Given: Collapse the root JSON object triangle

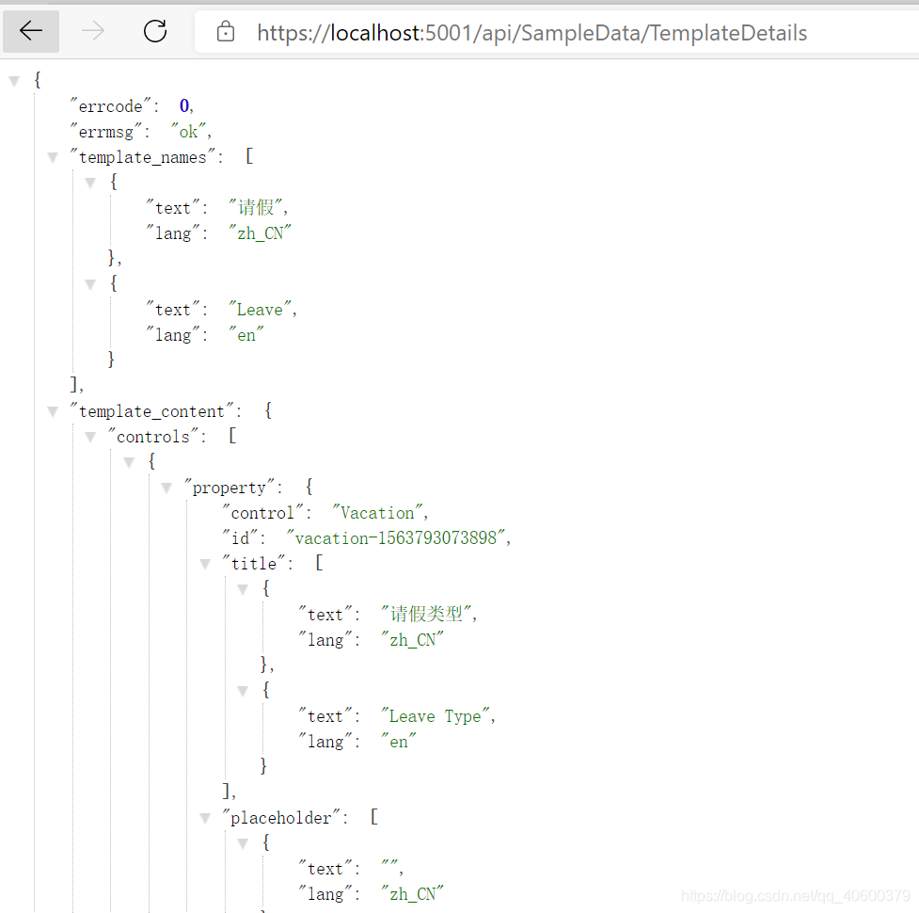Looking at the screenshot, I should click(x=15, y=82).
